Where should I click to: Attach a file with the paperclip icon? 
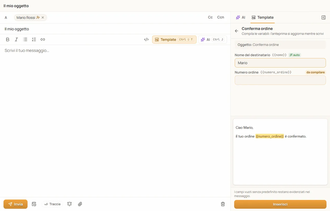(x=80, y=204)
